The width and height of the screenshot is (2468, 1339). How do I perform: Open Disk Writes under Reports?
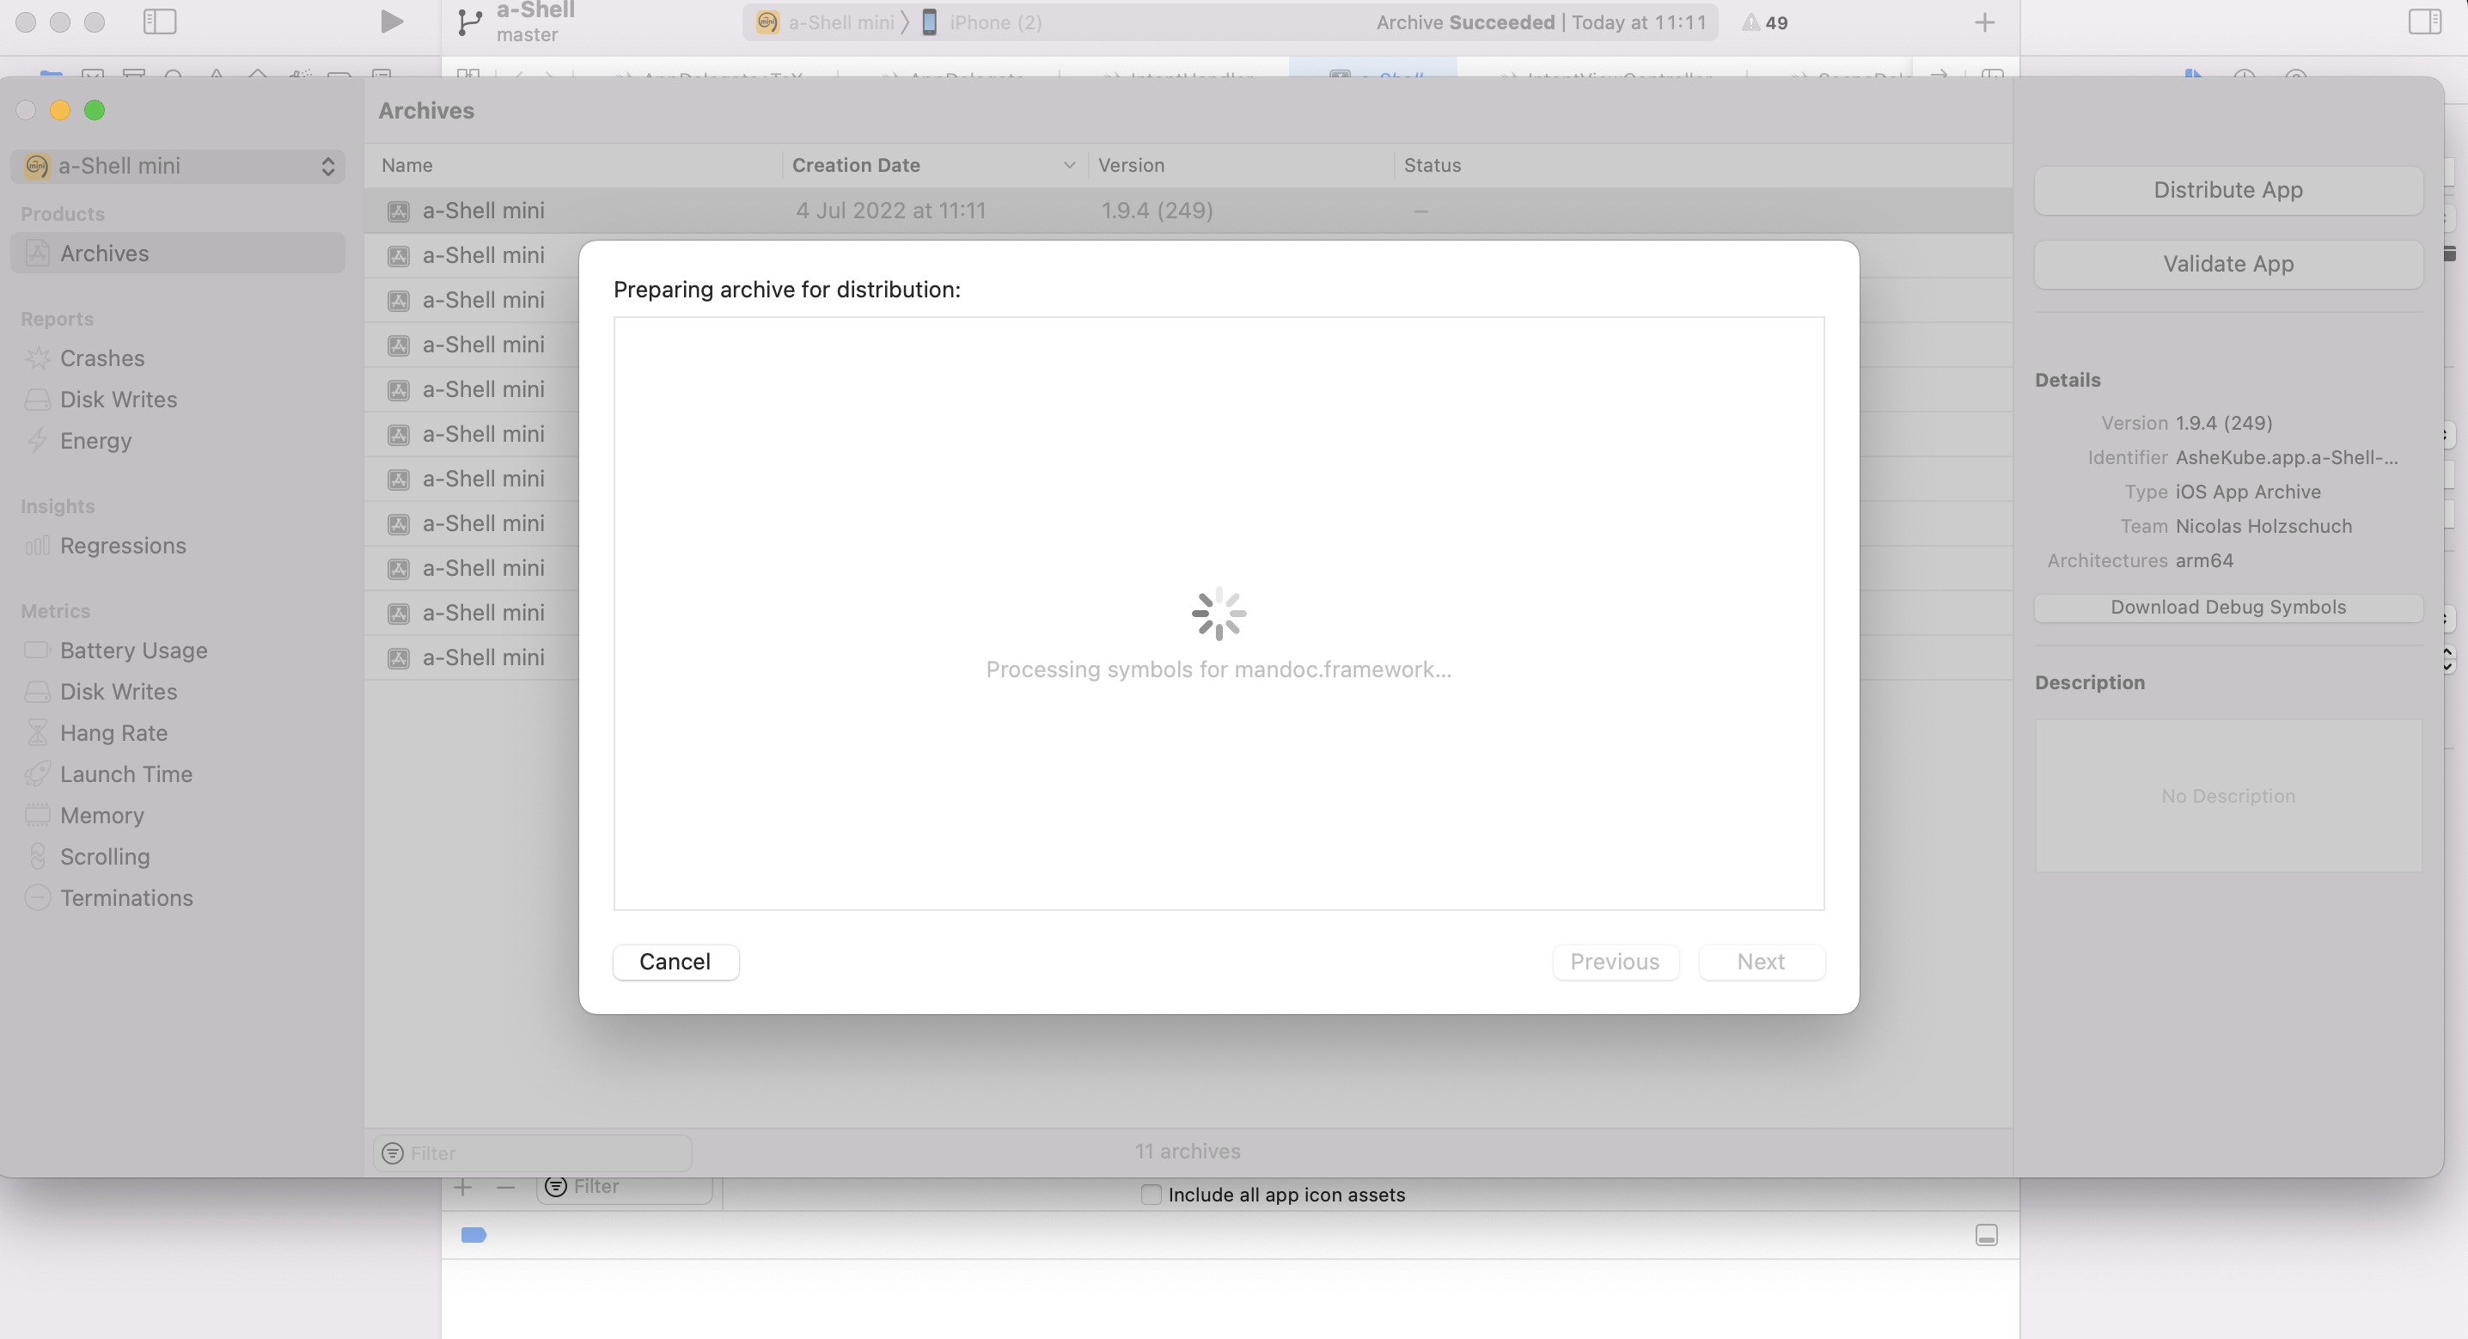[119, 399]
